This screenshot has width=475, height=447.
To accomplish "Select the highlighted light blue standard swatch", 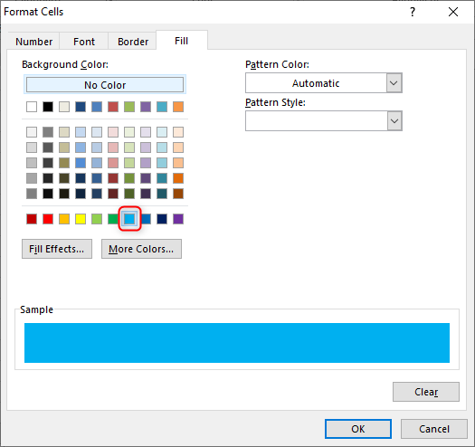I will 129,219.
